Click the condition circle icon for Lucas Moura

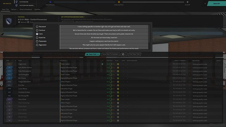(111, 89)
